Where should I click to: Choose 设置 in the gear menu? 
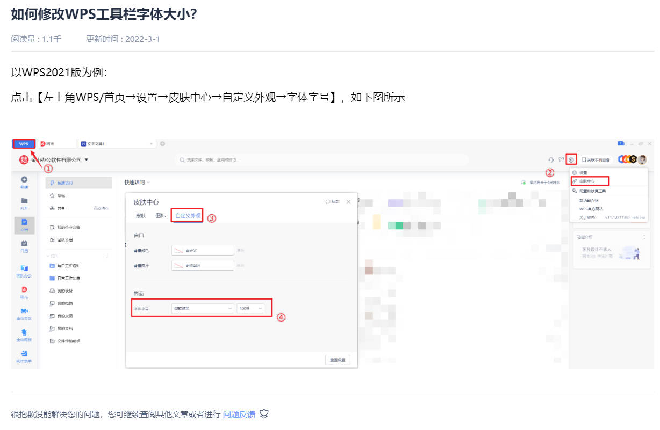point(583,173)
